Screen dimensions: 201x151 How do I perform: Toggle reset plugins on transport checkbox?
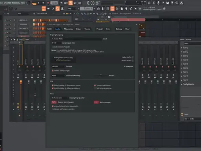[x=53, y=109]
